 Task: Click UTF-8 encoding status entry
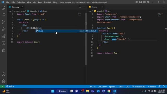[x=121, y=86]
